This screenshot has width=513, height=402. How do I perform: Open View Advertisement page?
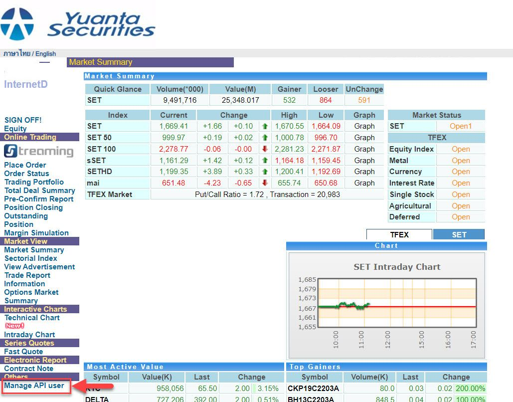[x=39, y=267]
